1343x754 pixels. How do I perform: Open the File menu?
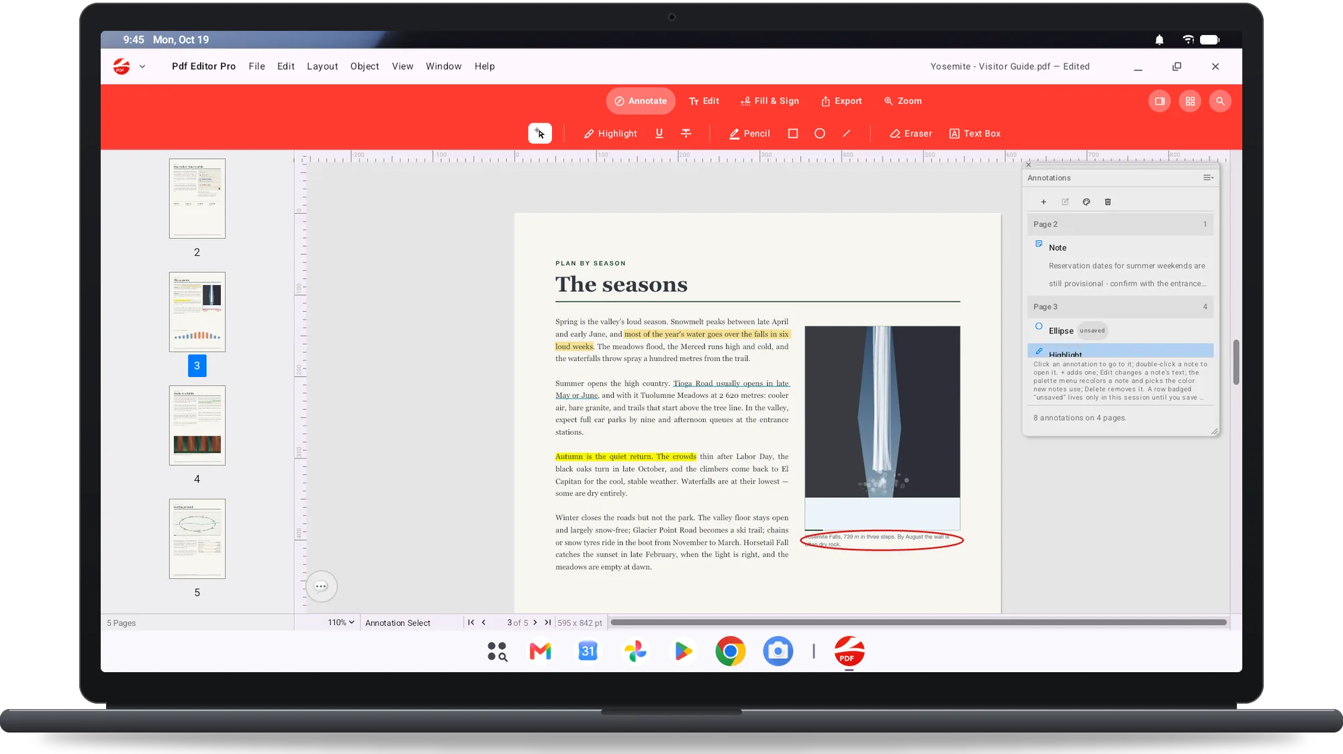pos(257,66)
